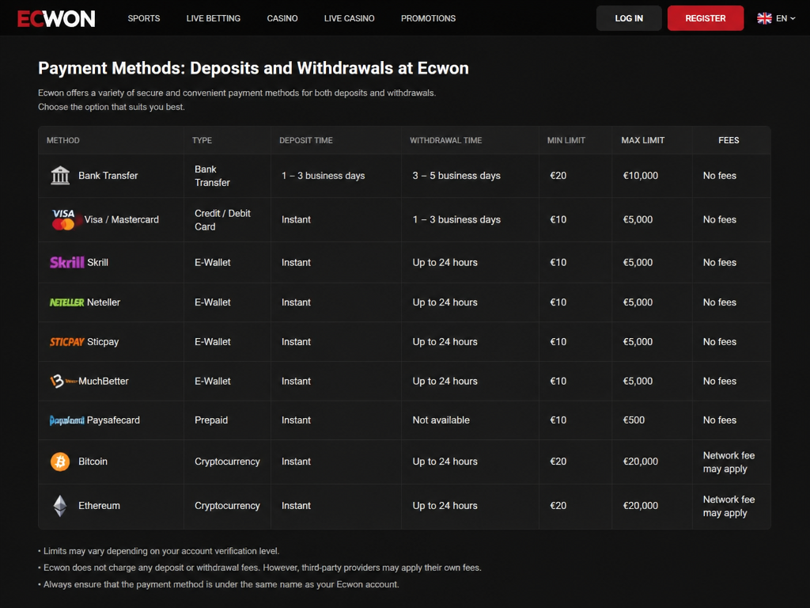The height and width of the screenshot is (608, 810).
Task: Click the Withdrawal Time column header
Action: pyautogui.click(x=446, y=140)
